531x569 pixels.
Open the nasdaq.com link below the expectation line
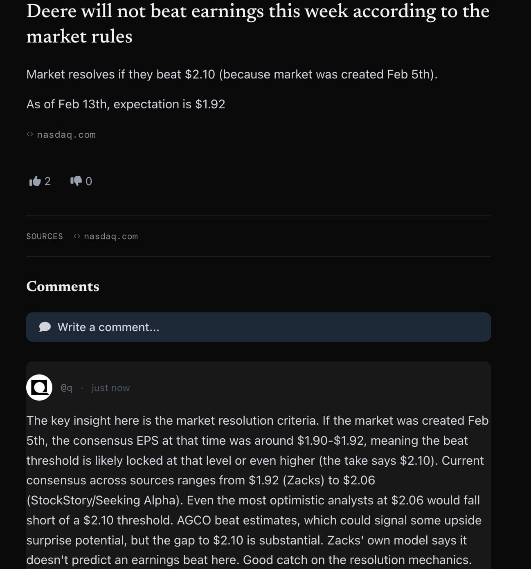[x=66, y=135]
